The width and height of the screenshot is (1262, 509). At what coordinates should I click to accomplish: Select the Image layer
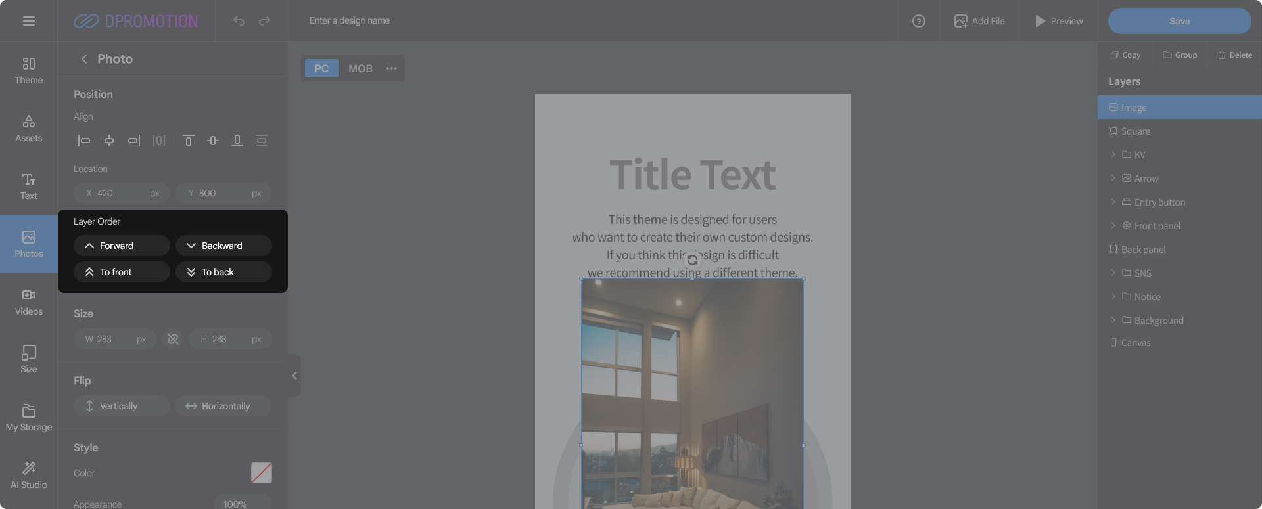click(x=1180, y=108)
